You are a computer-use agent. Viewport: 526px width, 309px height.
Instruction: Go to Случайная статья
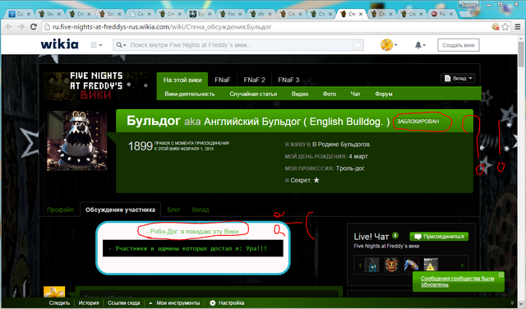point(253,94)
